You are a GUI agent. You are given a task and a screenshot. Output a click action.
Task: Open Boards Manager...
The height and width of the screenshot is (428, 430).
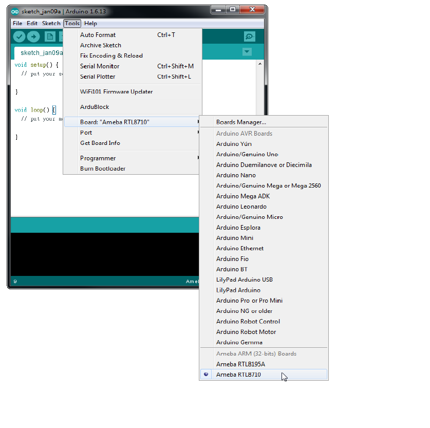264,122
